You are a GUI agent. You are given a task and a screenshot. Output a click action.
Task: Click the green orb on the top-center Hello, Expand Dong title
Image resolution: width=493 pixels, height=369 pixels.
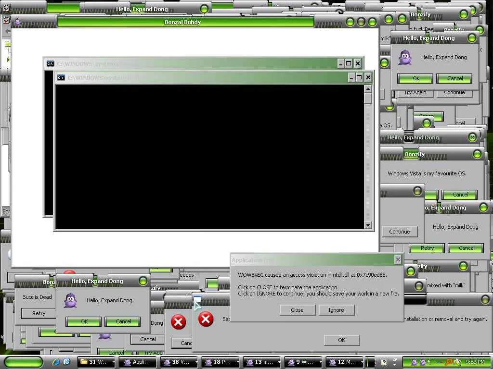(204, 9)
